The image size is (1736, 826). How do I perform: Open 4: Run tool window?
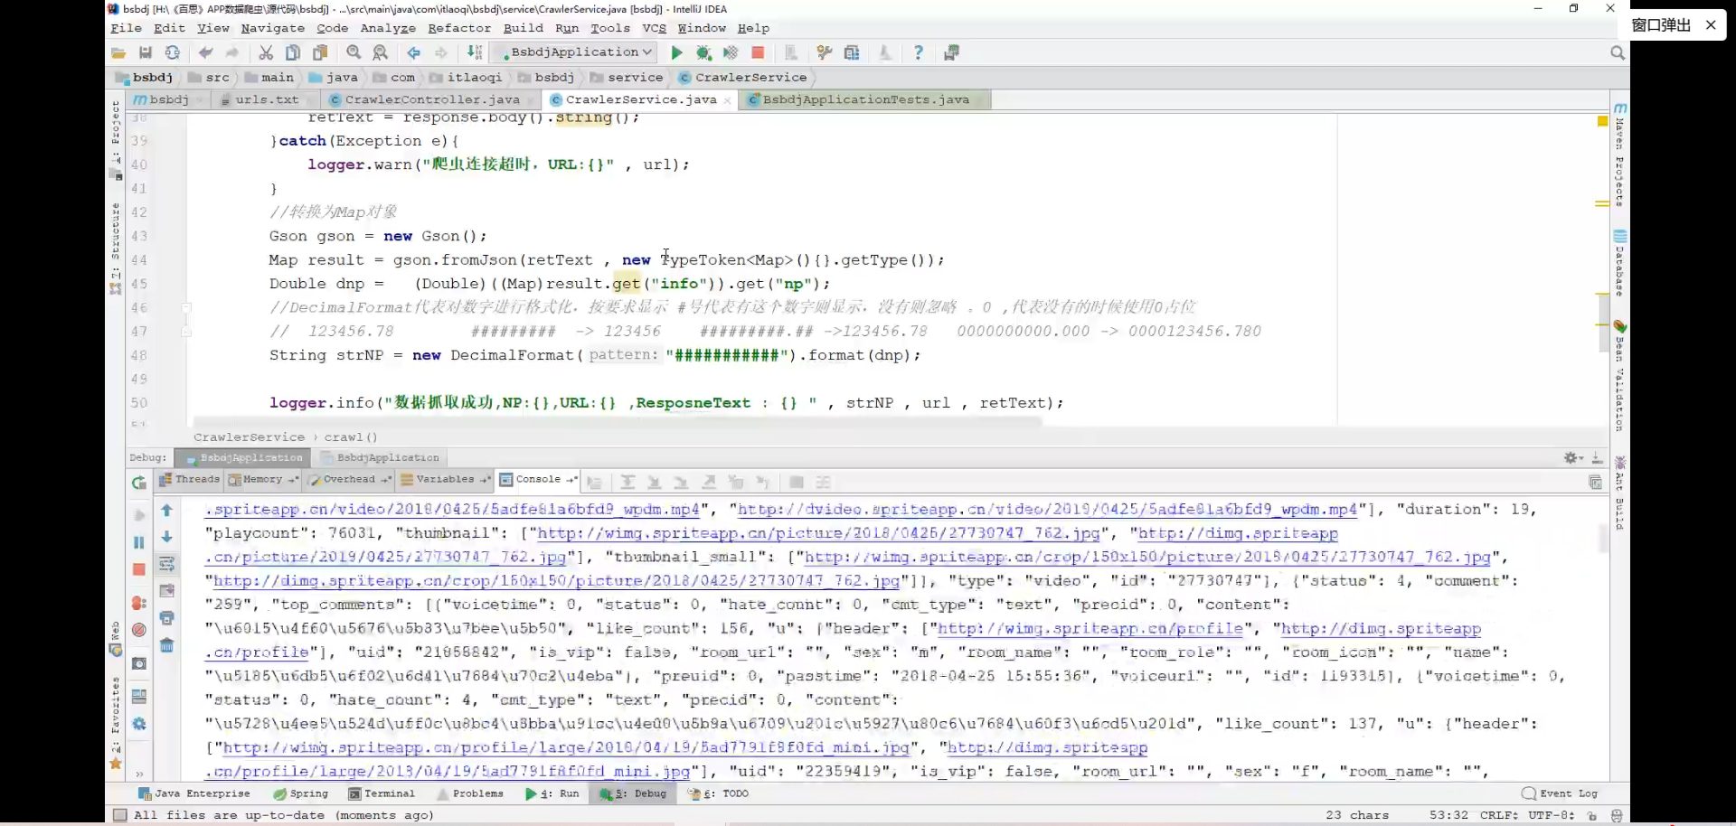552,793
